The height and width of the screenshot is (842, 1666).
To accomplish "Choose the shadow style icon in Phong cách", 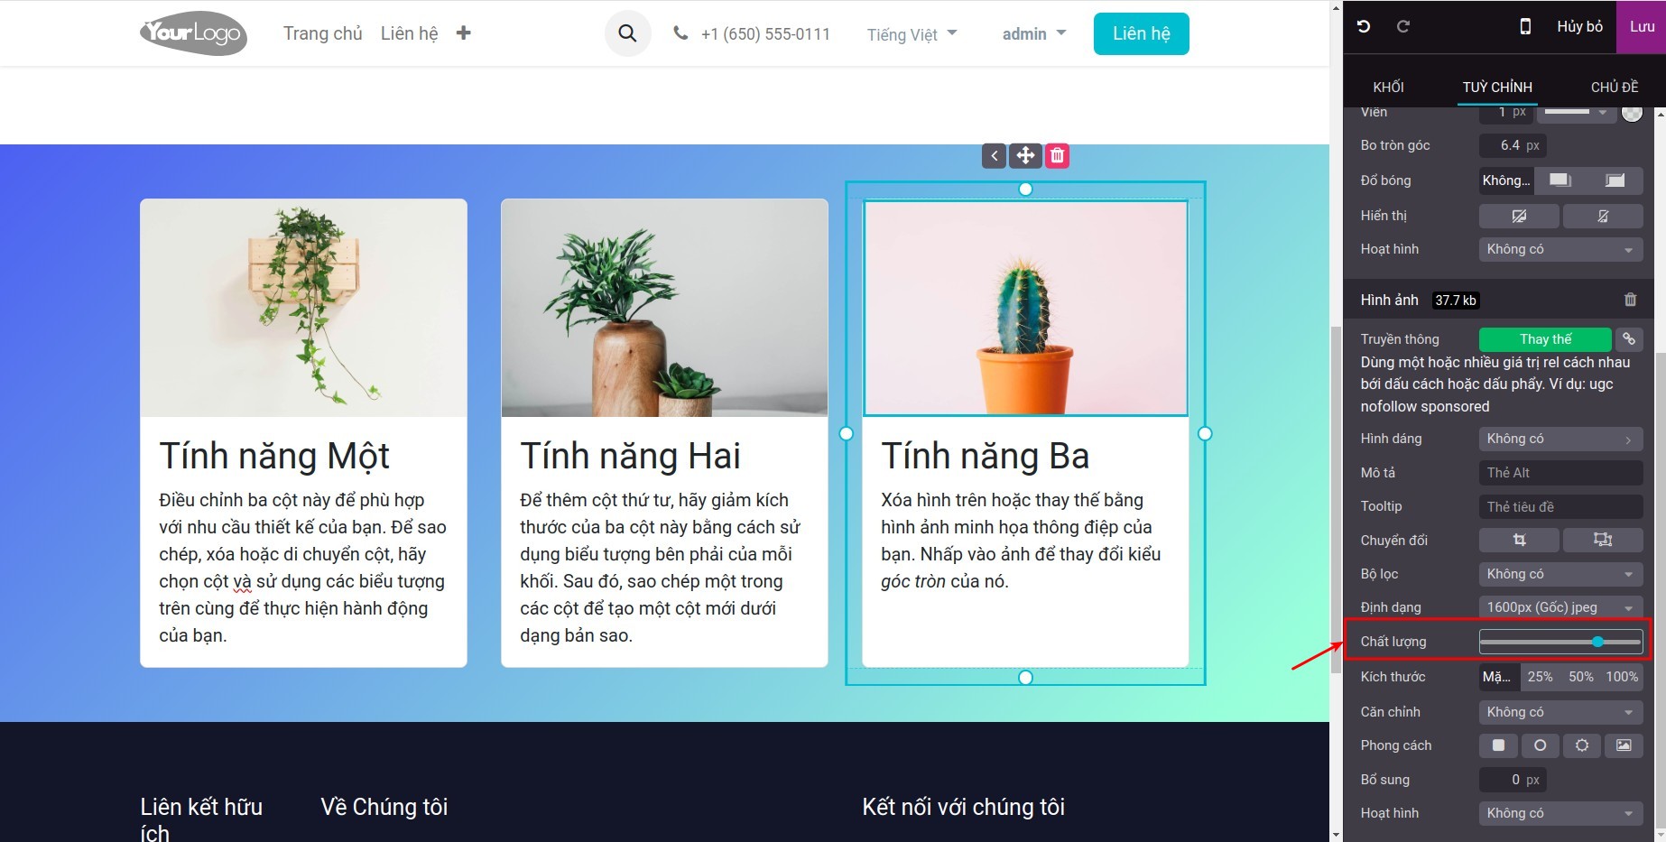I will click(1582, 745).
